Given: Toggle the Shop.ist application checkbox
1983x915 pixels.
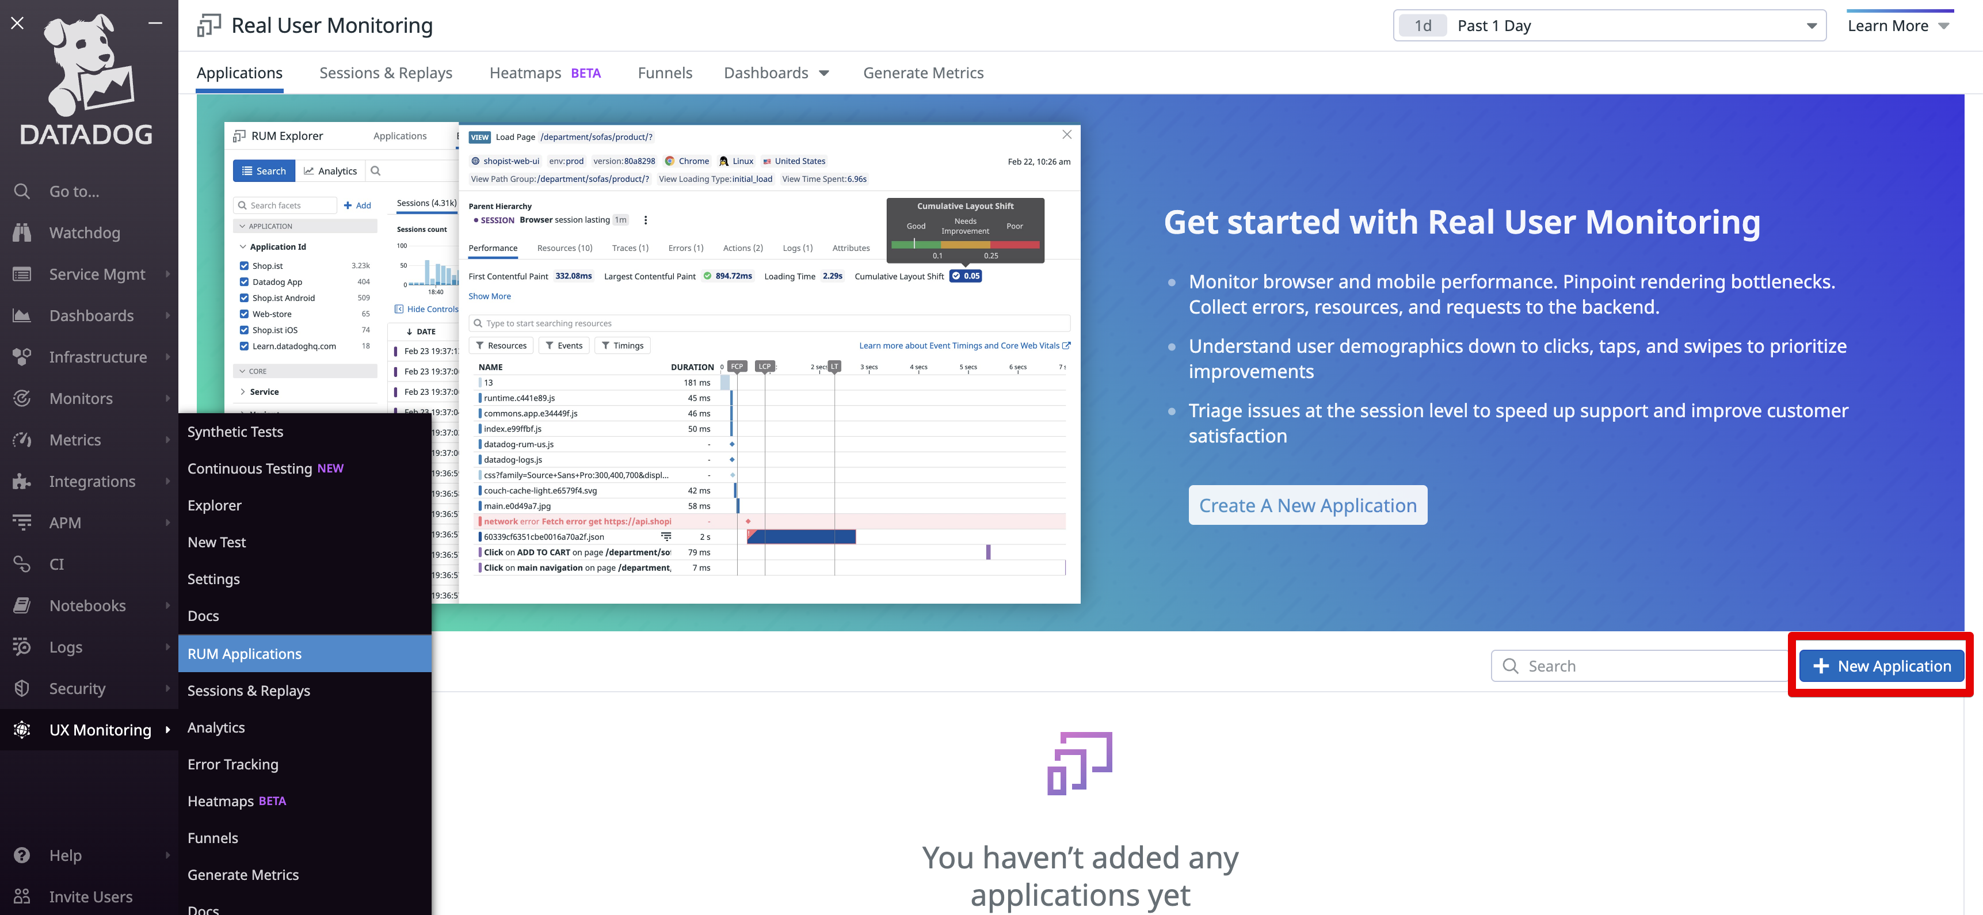Looking at the screenshot, I should [x=244, y=266].
